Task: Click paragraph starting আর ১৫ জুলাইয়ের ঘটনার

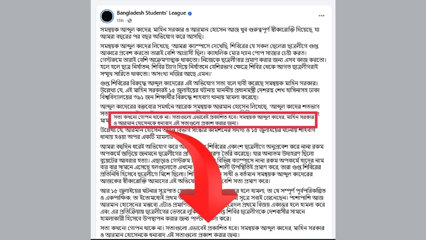Action: (213, 205)
